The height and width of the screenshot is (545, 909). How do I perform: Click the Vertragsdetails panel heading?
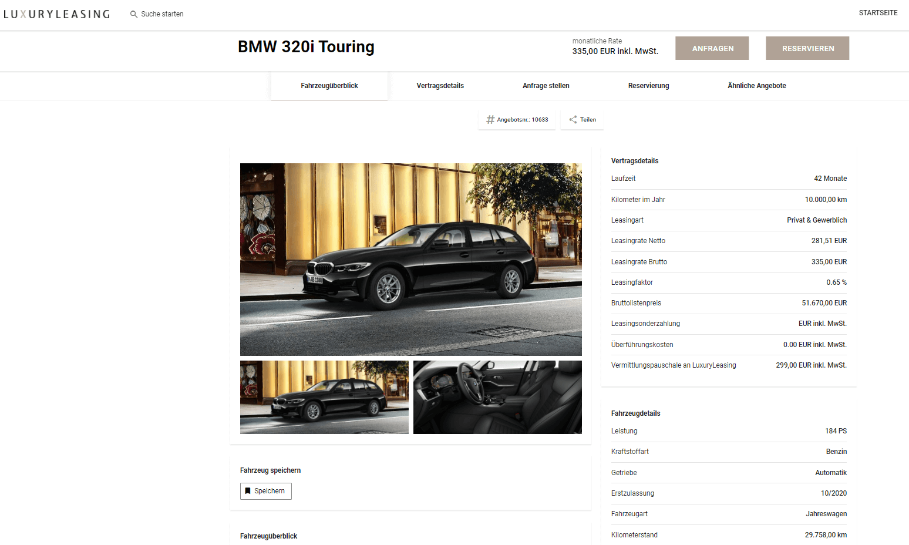coord(635,161)
